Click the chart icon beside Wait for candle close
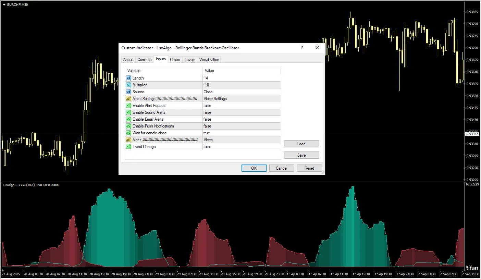 tap(128, 133)
